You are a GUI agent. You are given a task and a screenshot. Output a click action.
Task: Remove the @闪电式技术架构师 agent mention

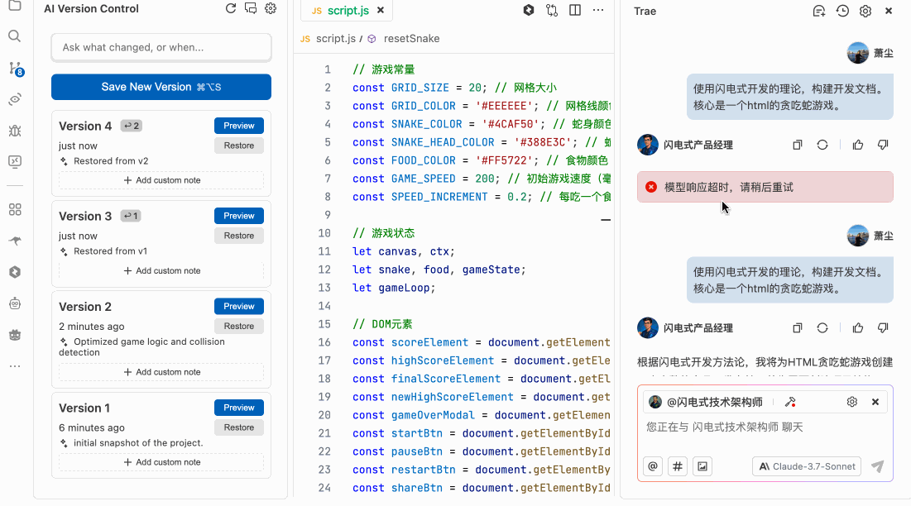[875, 402]
